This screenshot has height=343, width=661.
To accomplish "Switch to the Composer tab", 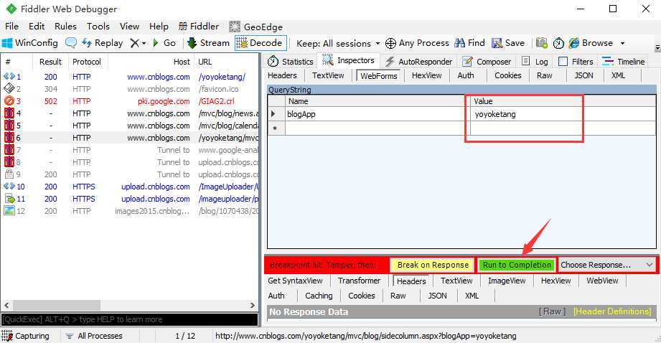I will point(487,62).
